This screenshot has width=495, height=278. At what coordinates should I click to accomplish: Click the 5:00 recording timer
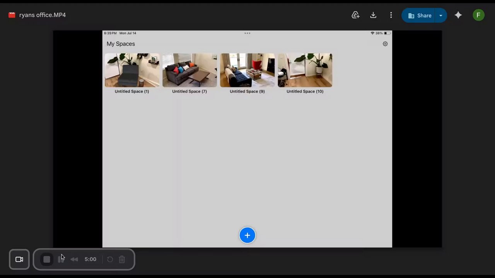(90, 259)
